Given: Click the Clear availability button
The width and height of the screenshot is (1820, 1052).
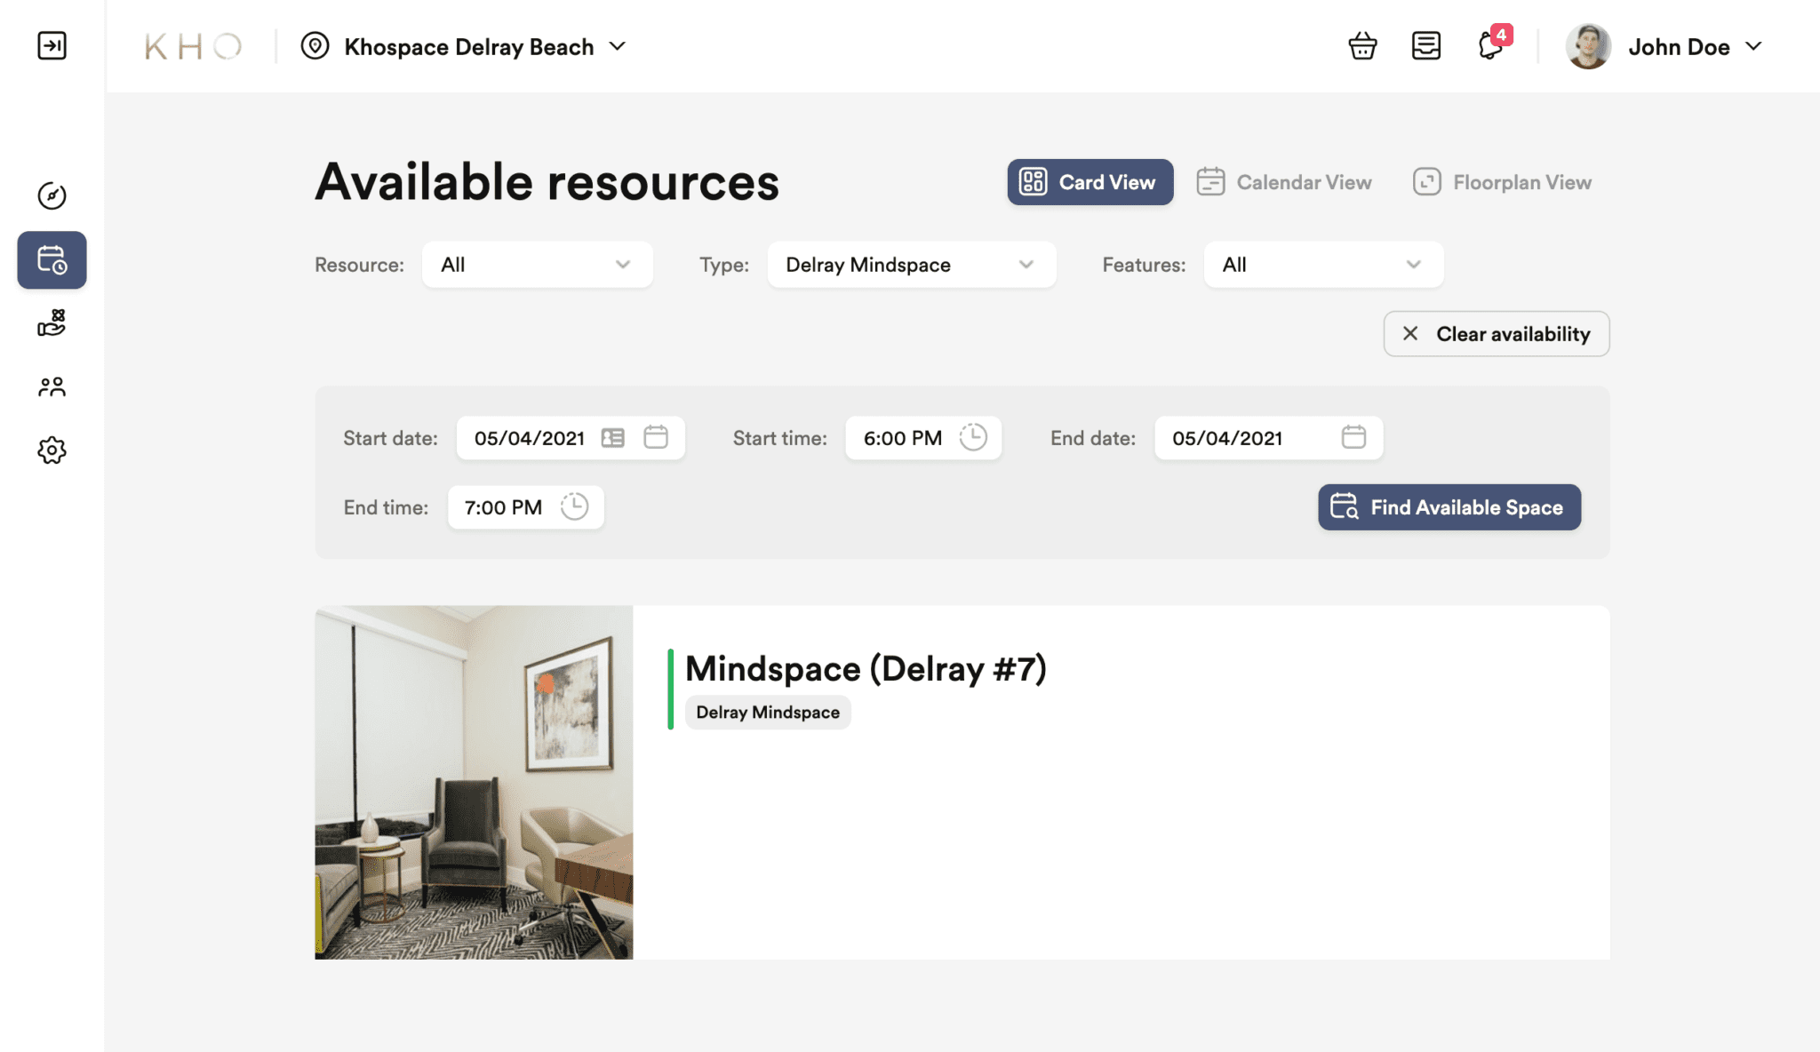Looking at the screenshot, I should click(x=1496, y=334).
